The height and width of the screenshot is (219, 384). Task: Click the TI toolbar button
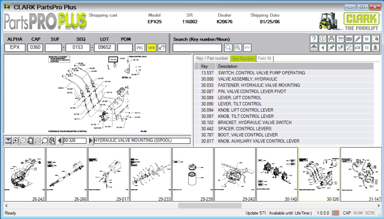367,48
